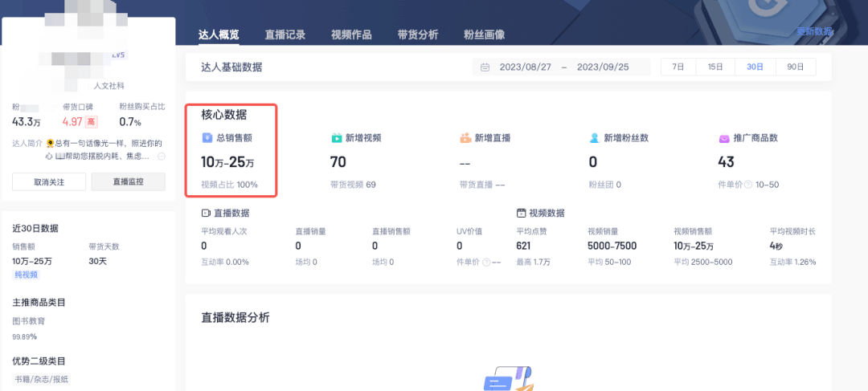Select the 15日 time range
The image size is (868, 391).
(x=715, y=67)
